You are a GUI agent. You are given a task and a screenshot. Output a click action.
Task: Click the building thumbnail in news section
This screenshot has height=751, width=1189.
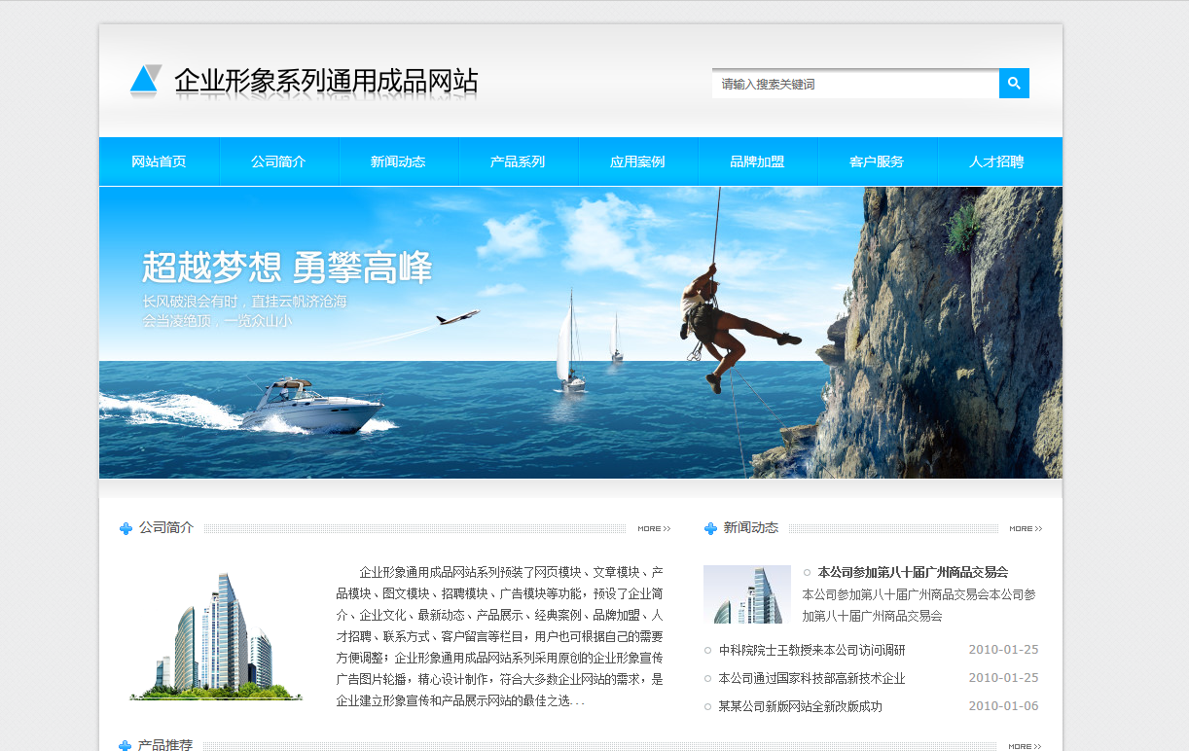[747, 594]
